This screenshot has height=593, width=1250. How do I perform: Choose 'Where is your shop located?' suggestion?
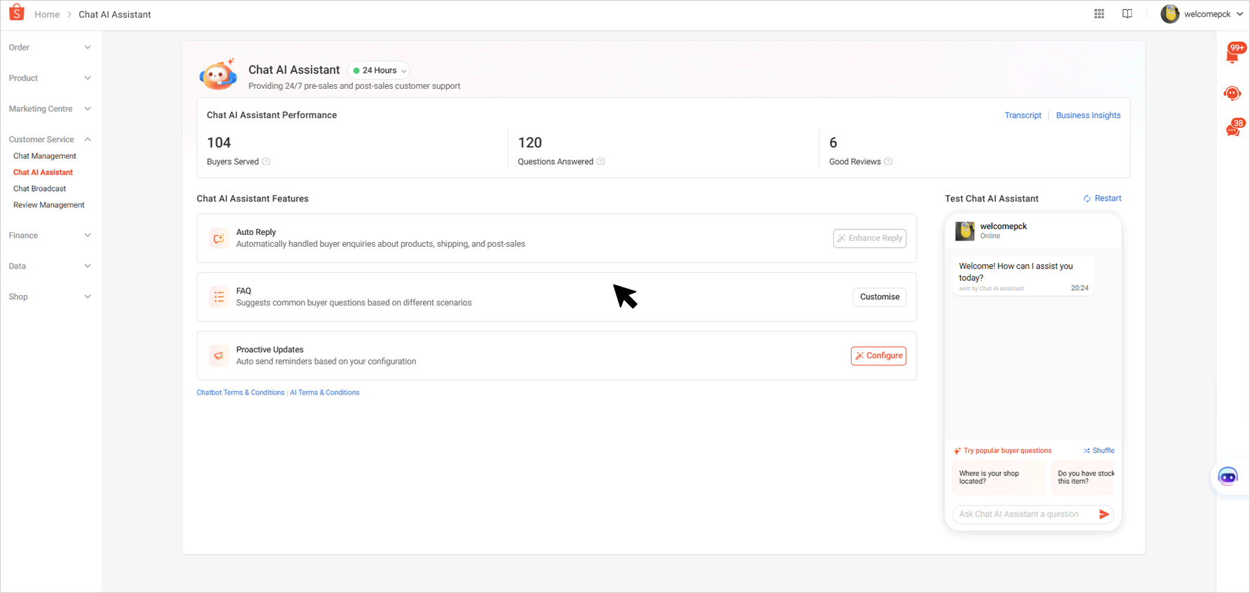(999, 478)
